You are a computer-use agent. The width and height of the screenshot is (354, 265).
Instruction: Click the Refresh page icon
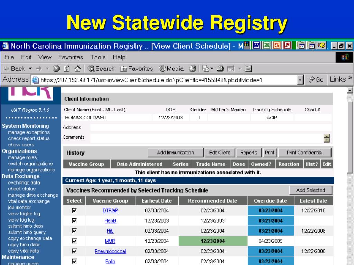(x=67, y=69)
